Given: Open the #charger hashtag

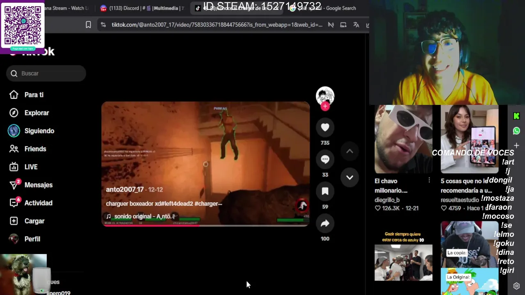Looking at the screenshot, I should tap(208, 204).
